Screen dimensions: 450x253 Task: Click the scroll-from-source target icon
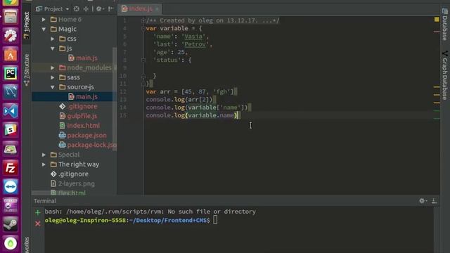click(77, 9)
